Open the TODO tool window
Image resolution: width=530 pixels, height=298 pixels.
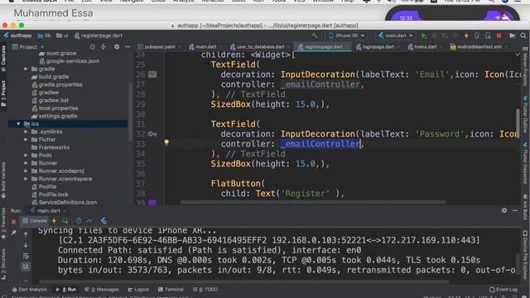(205, 290)
